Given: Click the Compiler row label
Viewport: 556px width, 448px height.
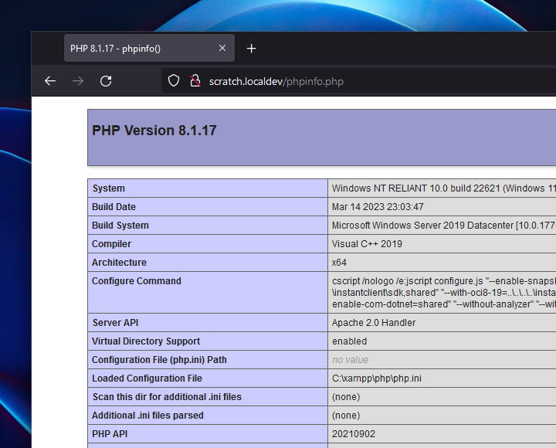Looking at the screenshot, I should pos(111,243).
